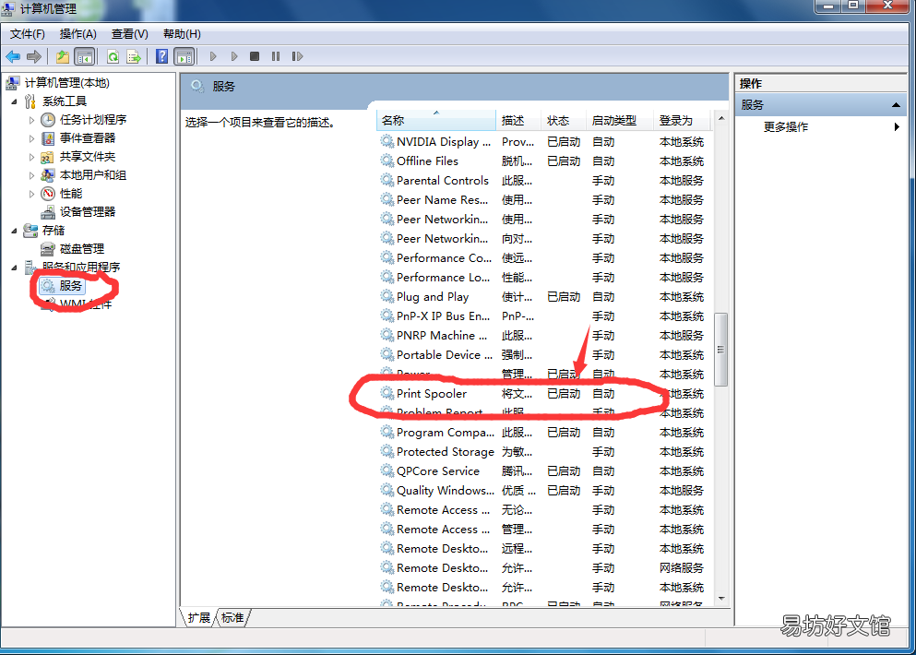
Task: Select the Print Spooler service row
Action: 544,393
